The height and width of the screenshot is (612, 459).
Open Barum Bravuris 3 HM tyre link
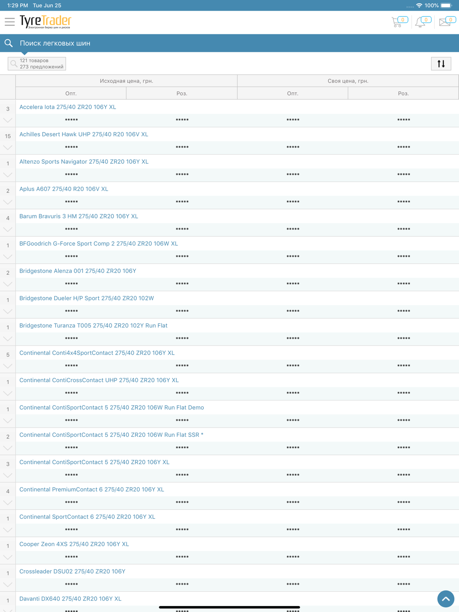[78, 216]
